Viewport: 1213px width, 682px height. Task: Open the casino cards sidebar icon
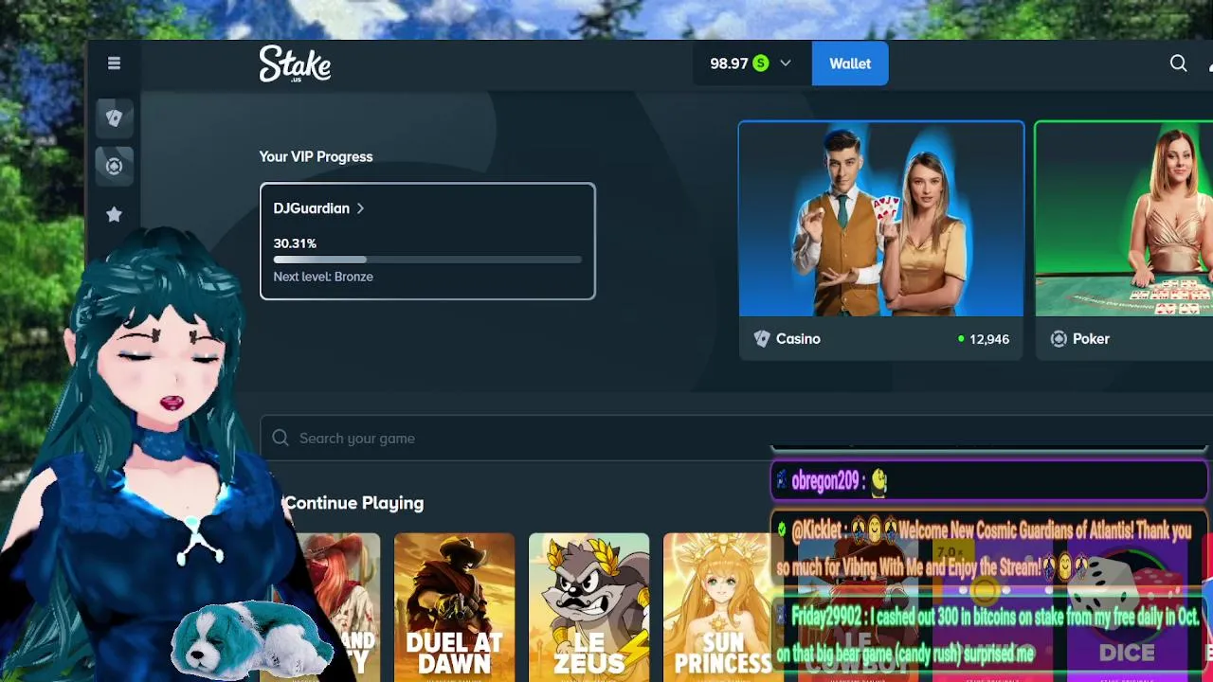pos(114,117)
